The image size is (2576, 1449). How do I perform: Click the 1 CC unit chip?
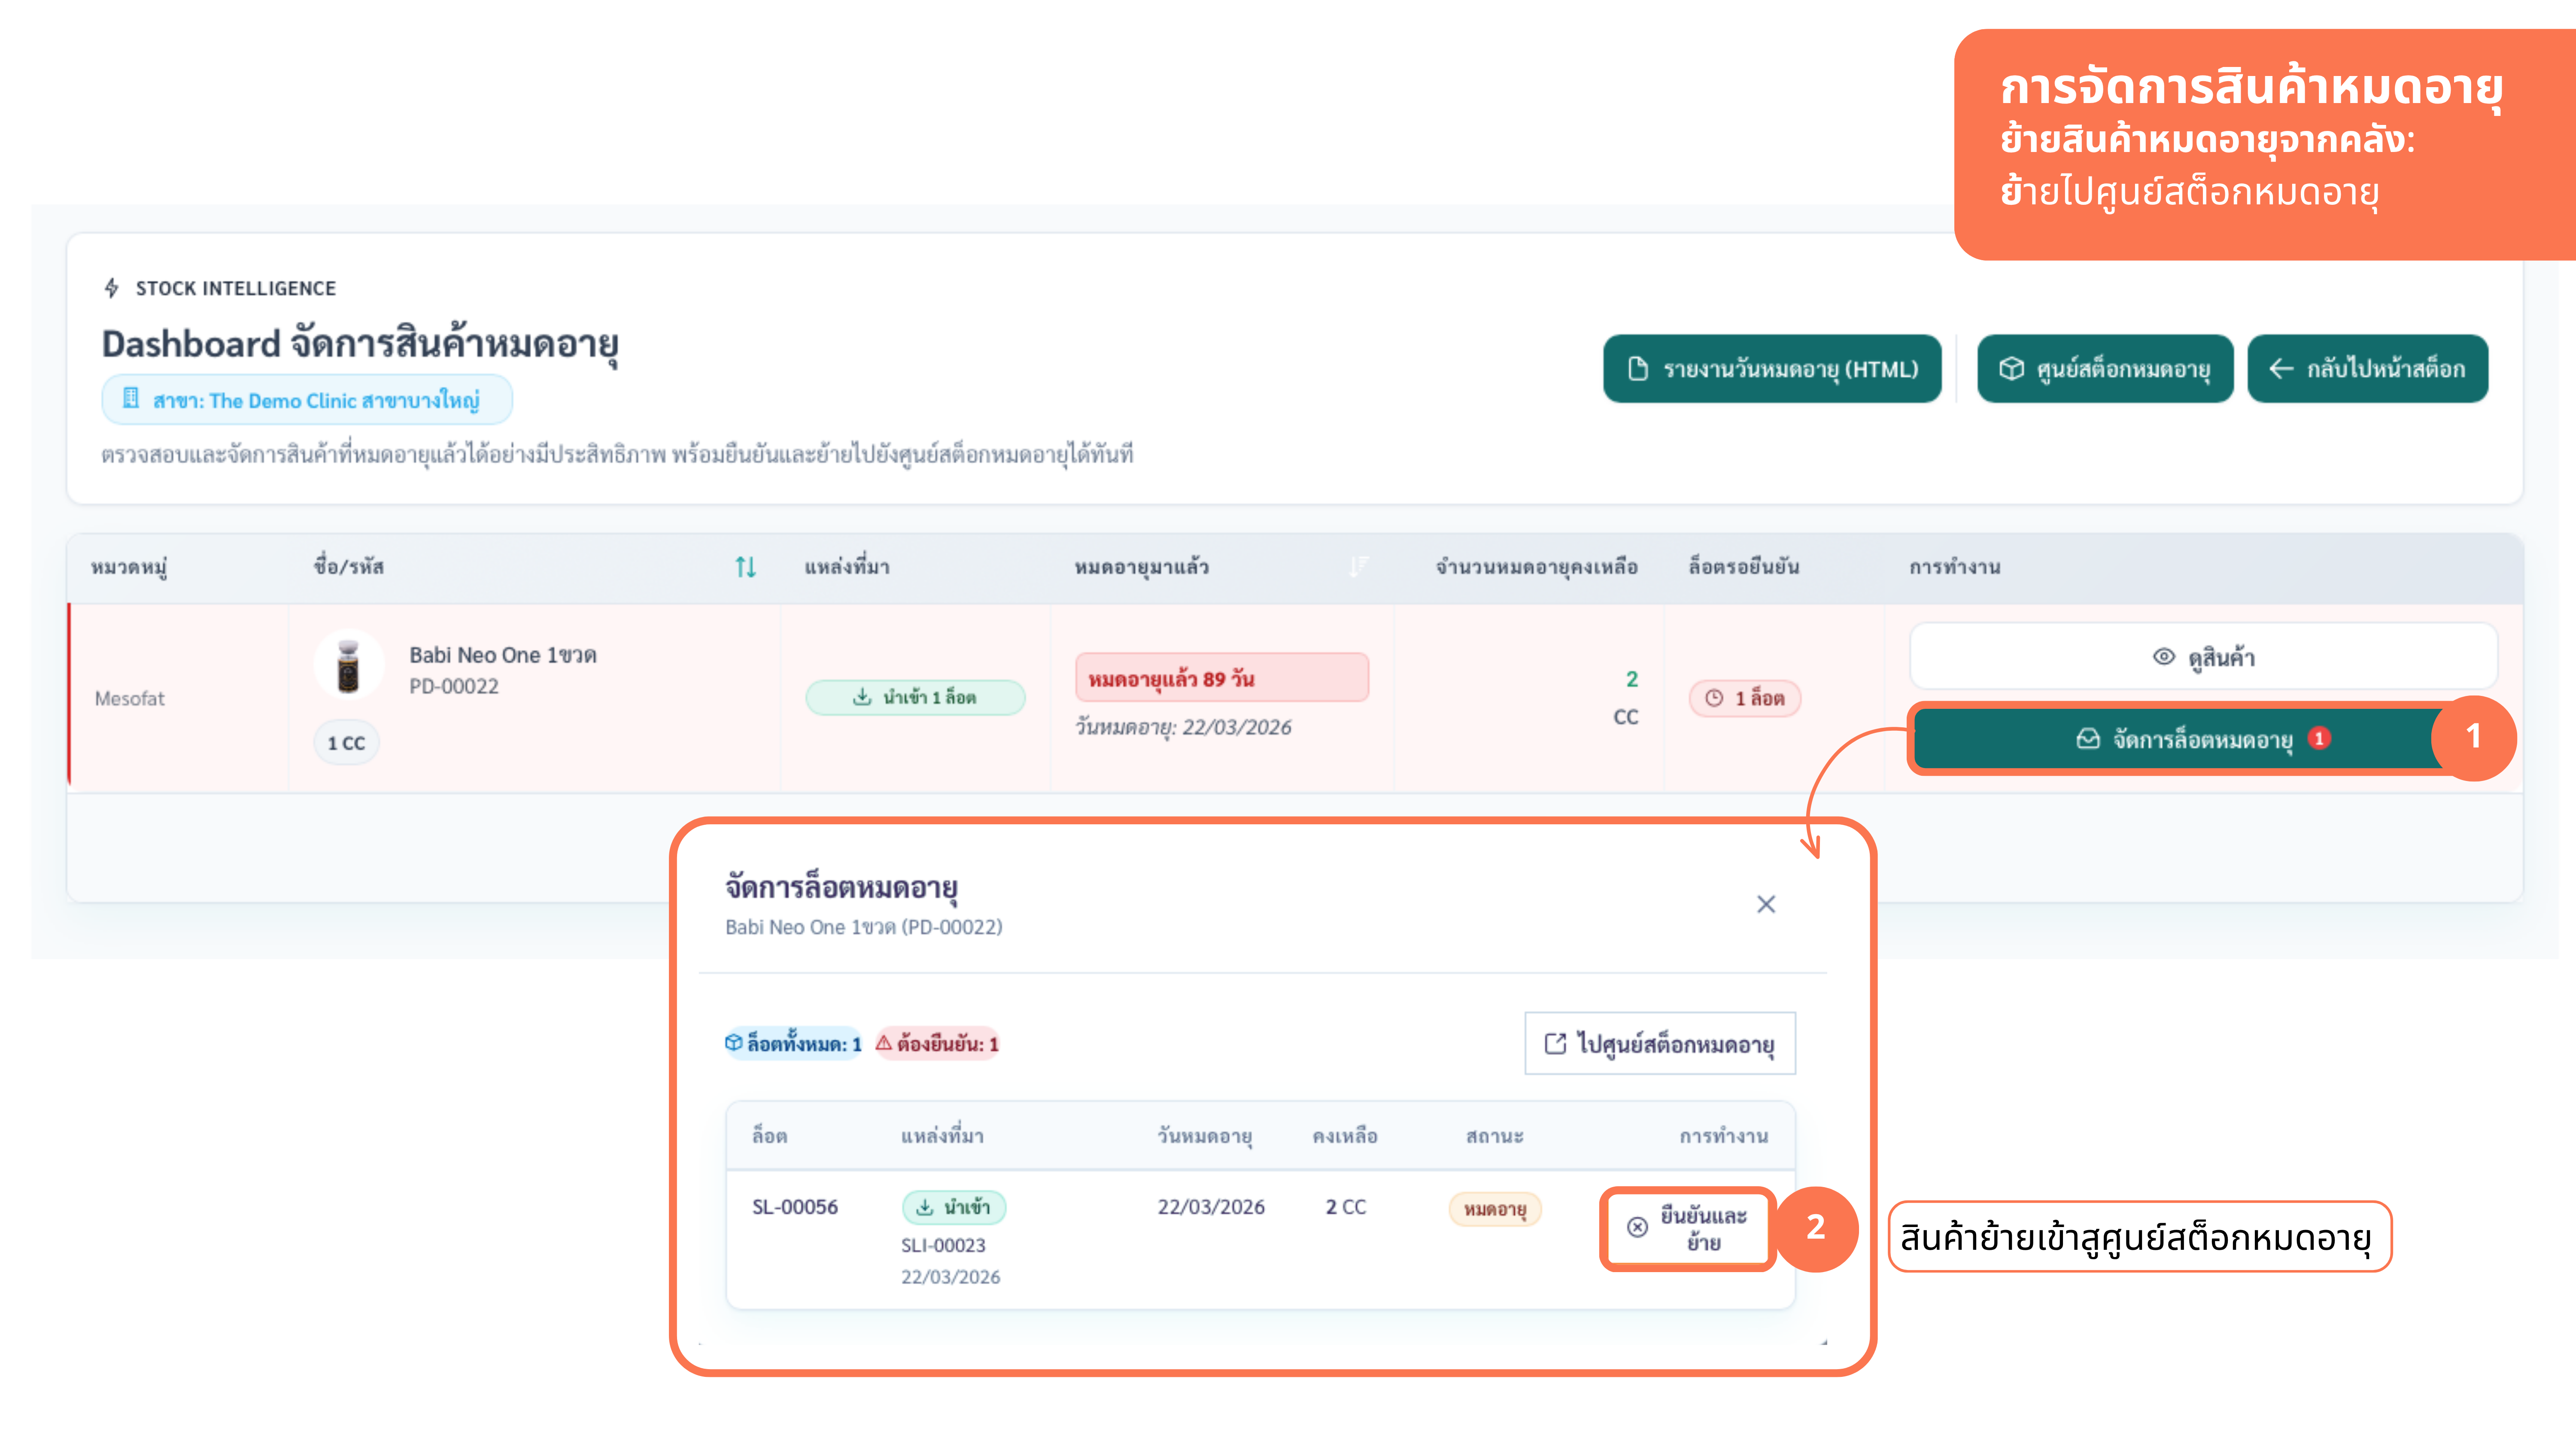click(346, 743)
